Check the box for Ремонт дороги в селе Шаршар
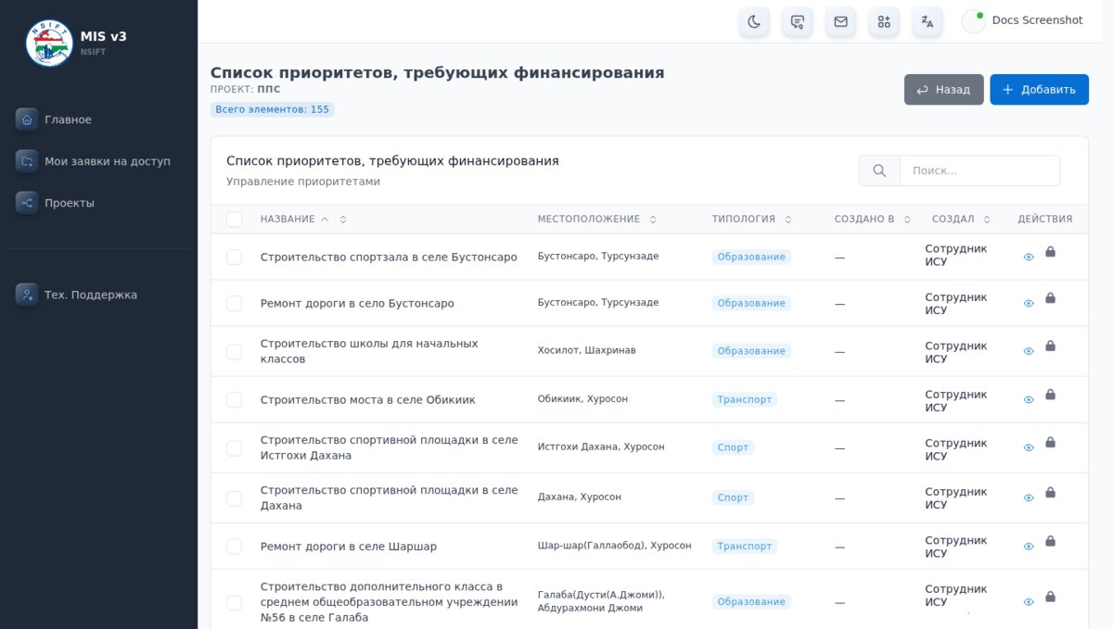The width and height of the screenshot is (1113, 629). pyautogui.click(x=234, y=547)
